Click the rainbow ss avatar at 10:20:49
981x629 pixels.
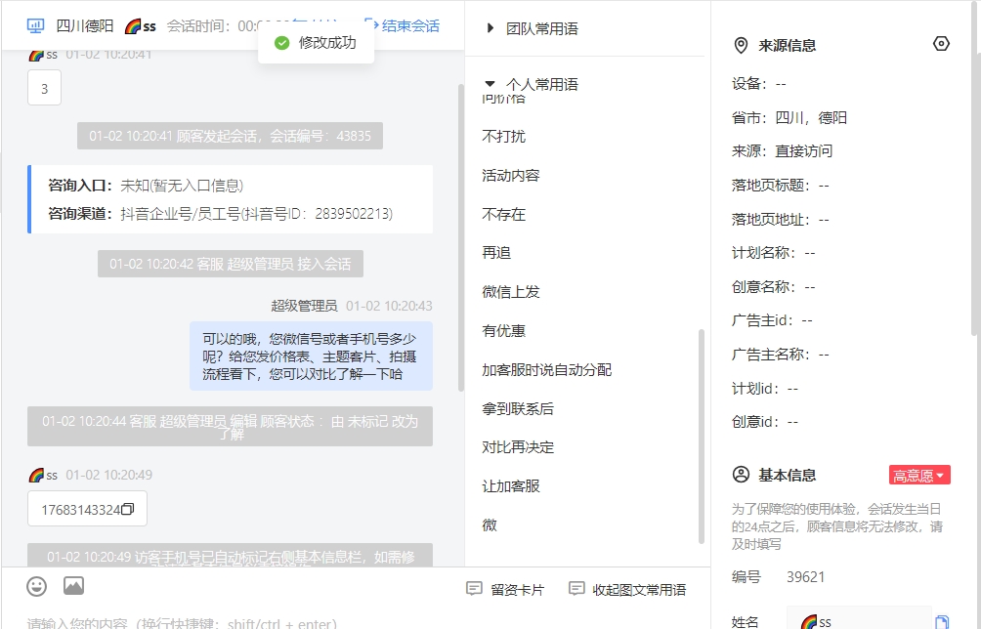[x=36, y=476]
